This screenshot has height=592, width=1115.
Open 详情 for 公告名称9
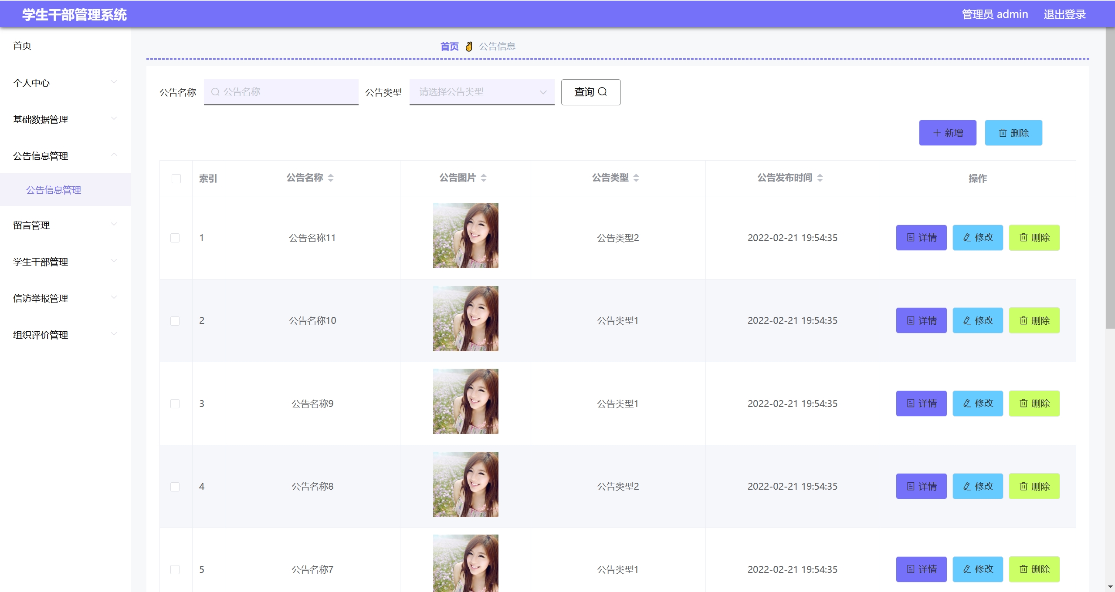(x=922, y=404)
